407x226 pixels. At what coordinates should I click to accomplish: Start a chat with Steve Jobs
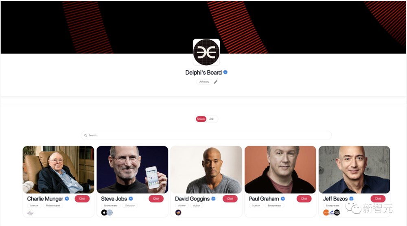tap(156, 198)
